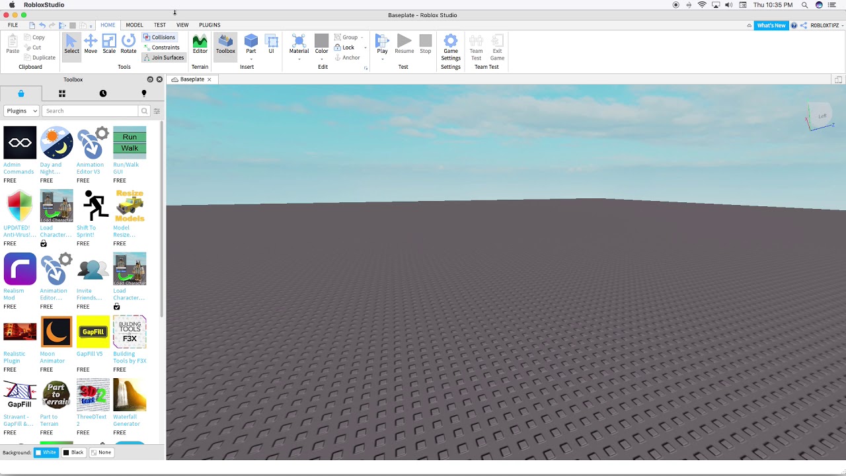Open macOS Spotlight search
846x476 pixels.
(x=804, y=5)
